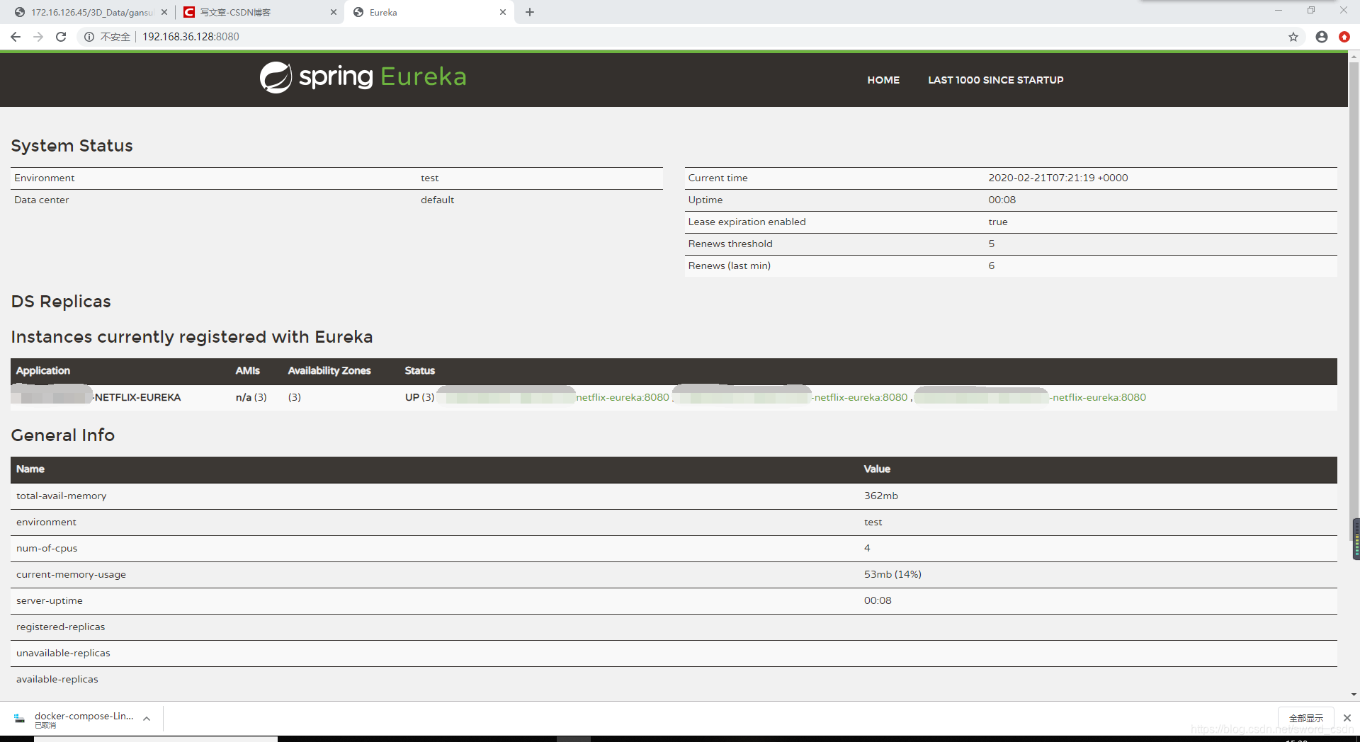This screenshot has width=1360, height=742.
Task: Click 全部显示 to show all downloads
Action: click(x=1305, y=718)
